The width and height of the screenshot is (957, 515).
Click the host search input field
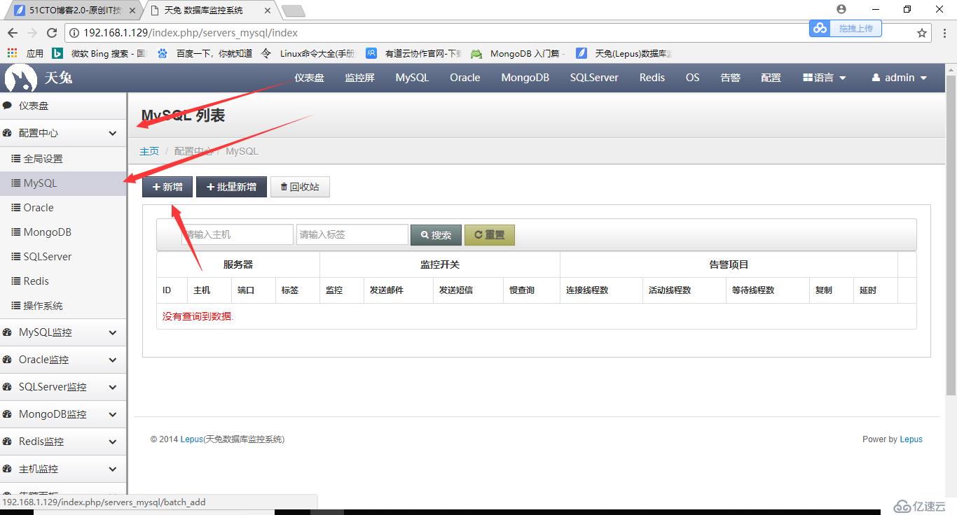237,234
